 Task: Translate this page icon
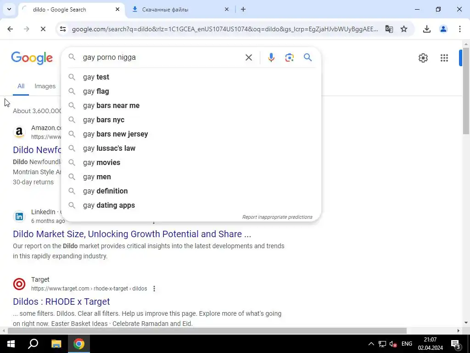389,29
